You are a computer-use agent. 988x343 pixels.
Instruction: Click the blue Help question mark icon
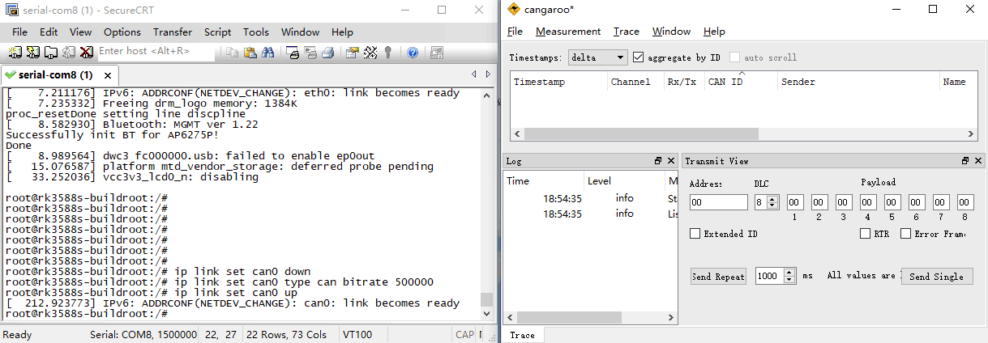pyautogui.click(x=413, y=53)
